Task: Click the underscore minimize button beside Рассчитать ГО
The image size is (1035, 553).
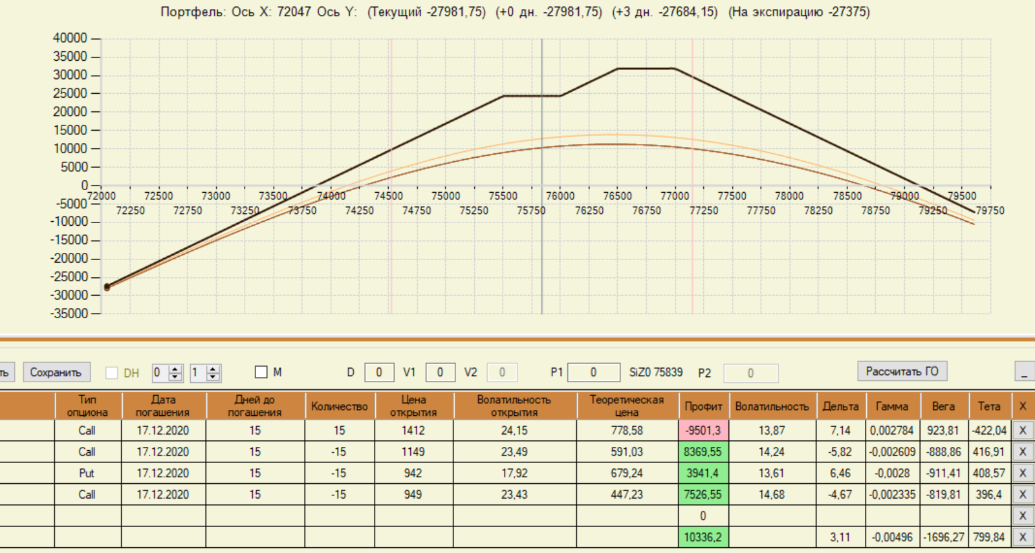Action: pos(1025,372)
